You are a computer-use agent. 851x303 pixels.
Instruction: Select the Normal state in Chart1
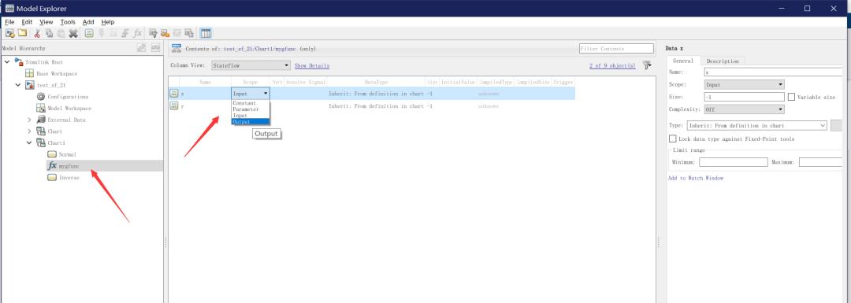point(67,154)
